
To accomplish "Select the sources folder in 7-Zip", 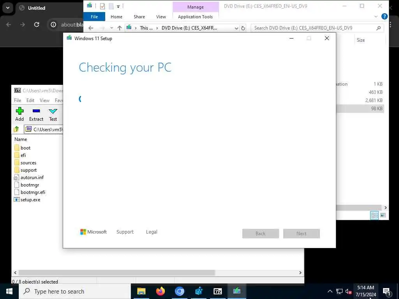I will click(x=25, y=163).
